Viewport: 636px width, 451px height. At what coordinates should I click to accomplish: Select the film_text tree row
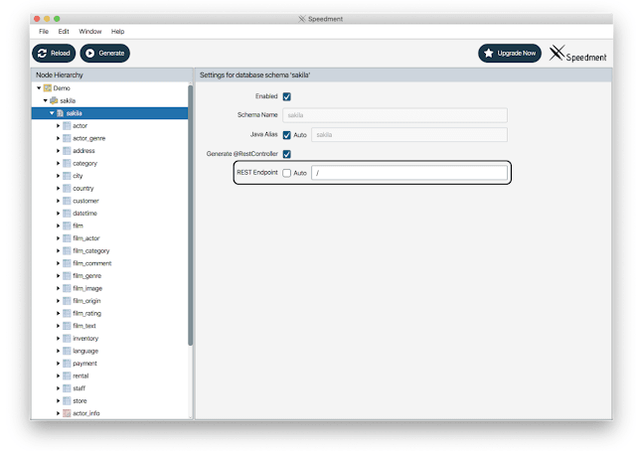click(x=110, y=326)
